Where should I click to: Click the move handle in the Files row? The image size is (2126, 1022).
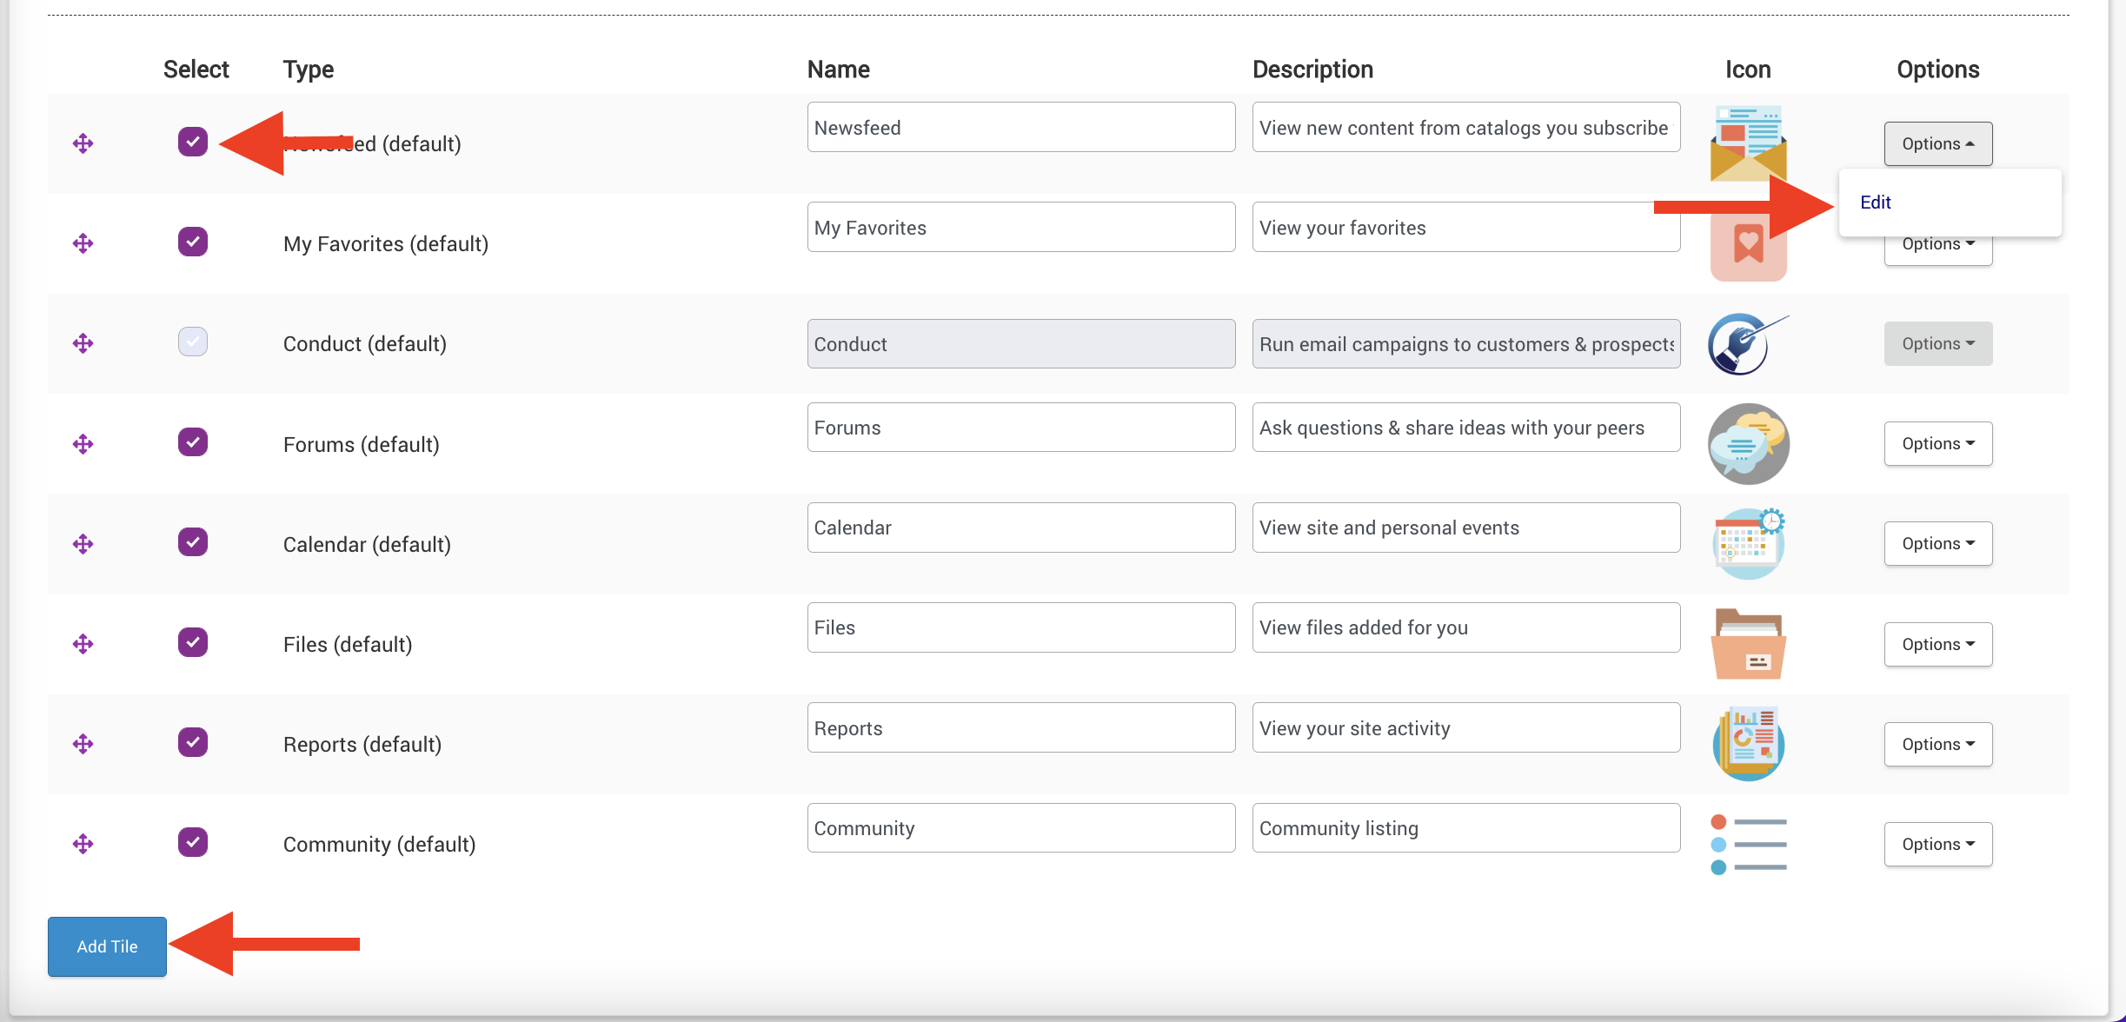83,644
